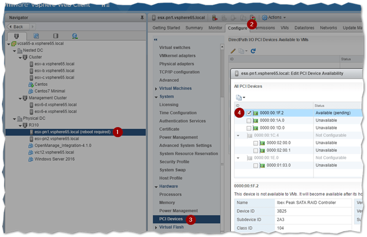Collapse PCI bridge 0000:00:1C.4
Image resolution: width=367 pixels, height=237 pixels.
click(238, 135)
